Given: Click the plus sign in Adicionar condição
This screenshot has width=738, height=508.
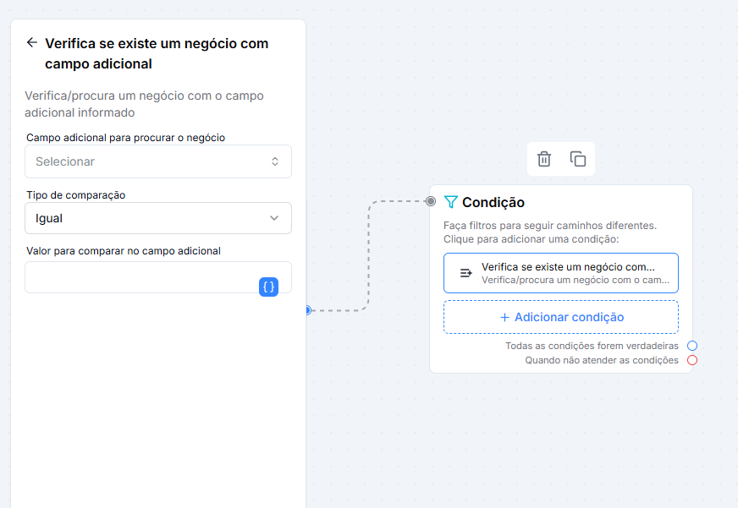Looking at the screenshot, I should [x=504, y=318].
